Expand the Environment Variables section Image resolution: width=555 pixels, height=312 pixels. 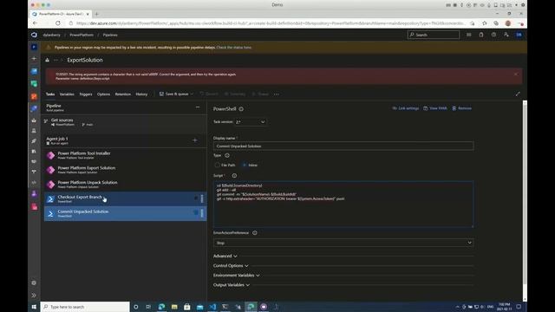pos(237,276)
